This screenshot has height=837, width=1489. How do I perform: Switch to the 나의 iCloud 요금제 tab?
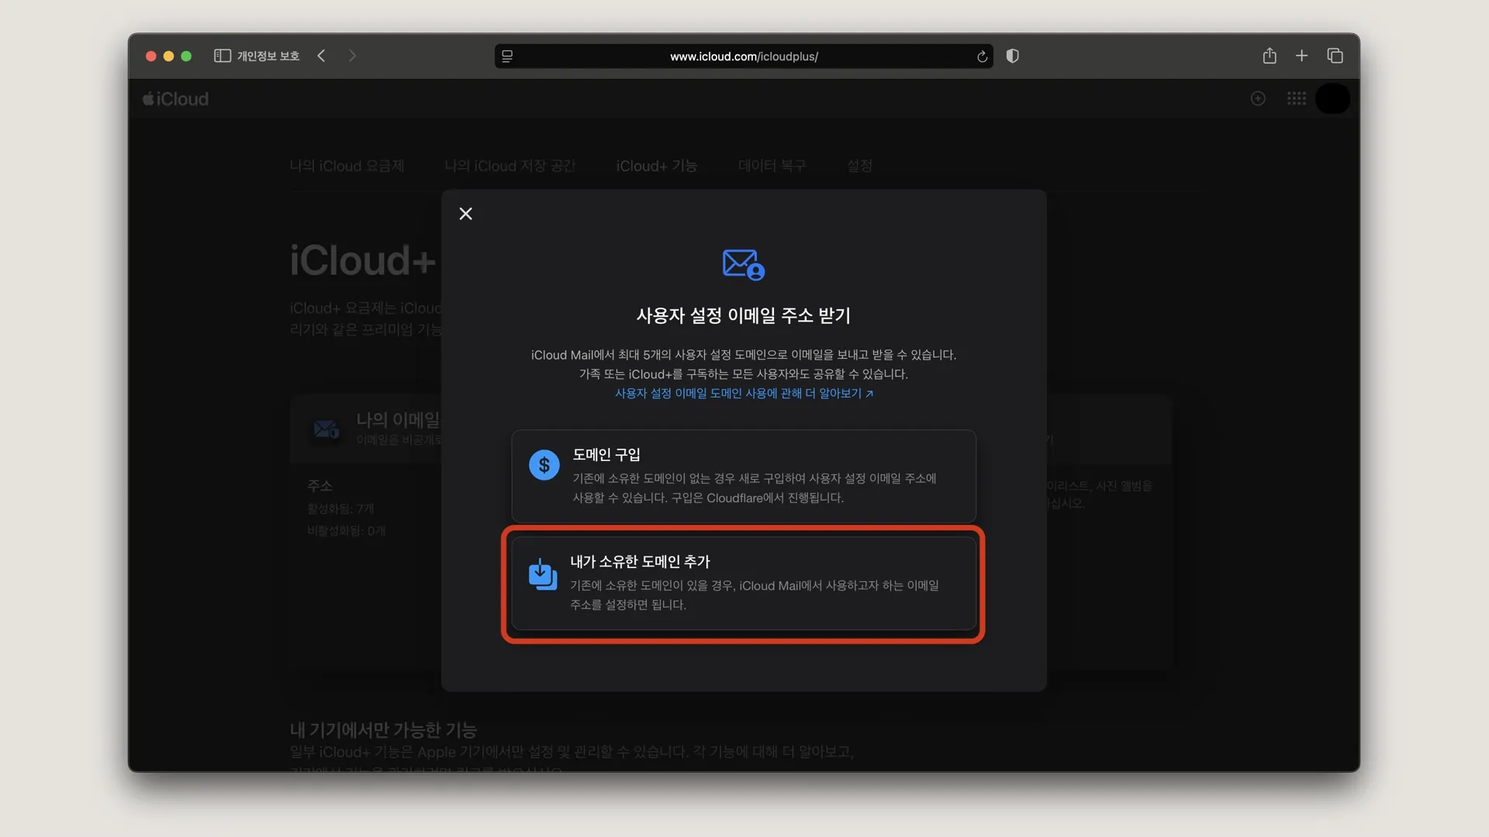pyautogui.click(x=347, y=166)
